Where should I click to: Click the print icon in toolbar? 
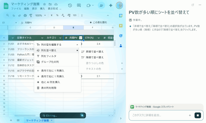click(25, 15)
